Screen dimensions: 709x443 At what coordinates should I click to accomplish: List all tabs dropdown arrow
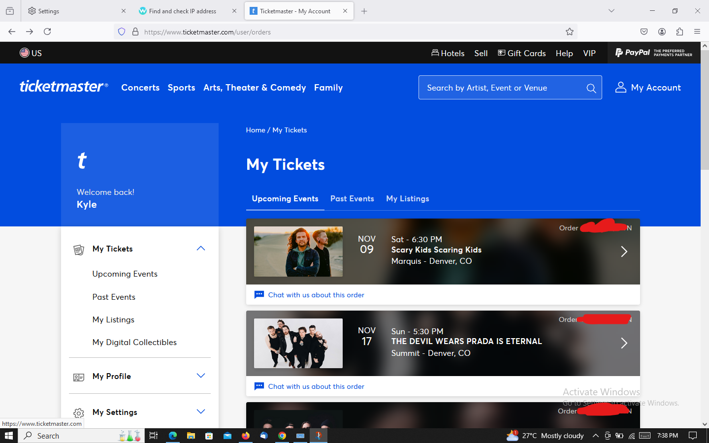pyautogui.click(x=612, y=11)
